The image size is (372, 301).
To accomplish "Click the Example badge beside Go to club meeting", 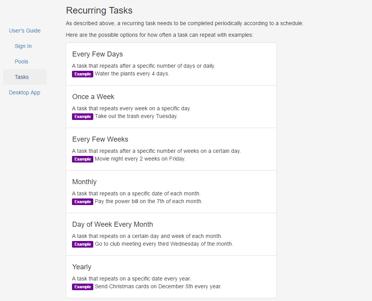I will (82, 244).
